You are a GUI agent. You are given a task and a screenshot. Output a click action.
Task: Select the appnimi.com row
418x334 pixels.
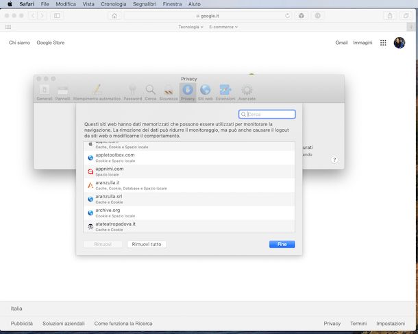tap(189, 171)
